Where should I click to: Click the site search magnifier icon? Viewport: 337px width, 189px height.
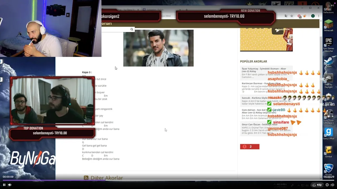[132, 29]
